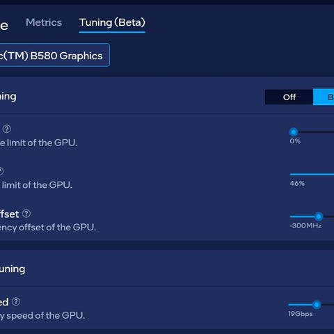Show help for the memory speed setting
The height and width of the screenshot is (334, 334).
tap(16, 302)
